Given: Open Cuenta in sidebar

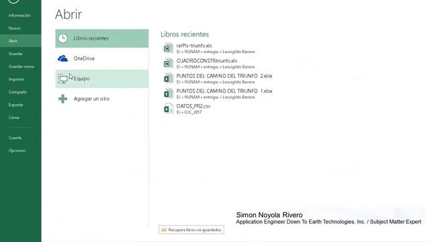Looking at the screenshot, I should click(x=15, y=138).
